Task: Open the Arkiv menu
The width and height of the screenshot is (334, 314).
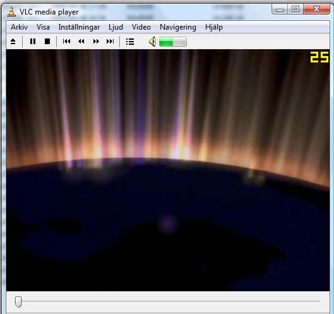Action: click(x=20, y=27)
